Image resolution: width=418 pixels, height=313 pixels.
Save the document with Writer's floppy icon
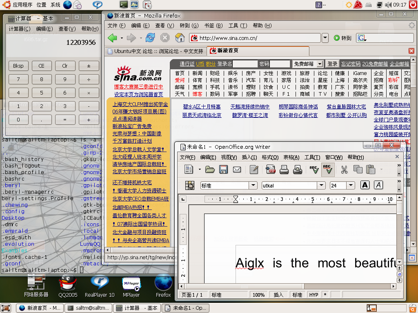coord(223,169)
